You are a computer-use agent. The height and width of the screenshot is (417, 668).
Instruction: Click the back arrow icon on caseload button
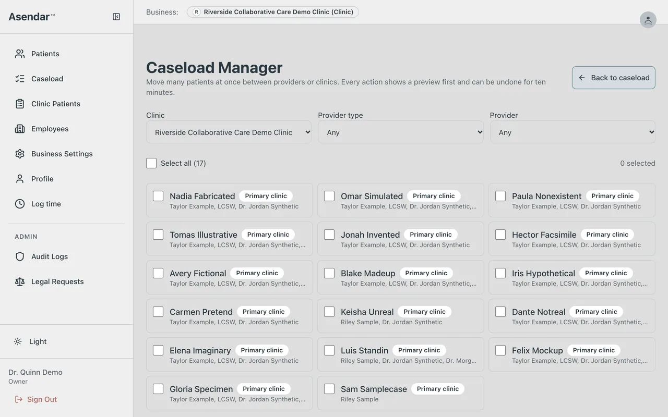pyautogui.click(x=582, y=78)
